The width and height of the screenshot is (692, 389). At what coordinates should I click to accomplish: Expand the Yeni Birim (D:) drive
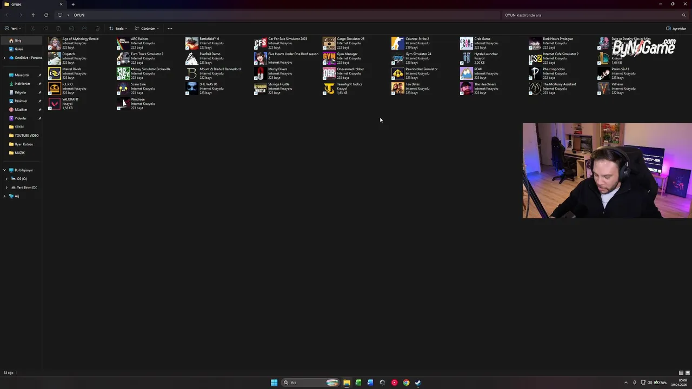coord(6,187)
